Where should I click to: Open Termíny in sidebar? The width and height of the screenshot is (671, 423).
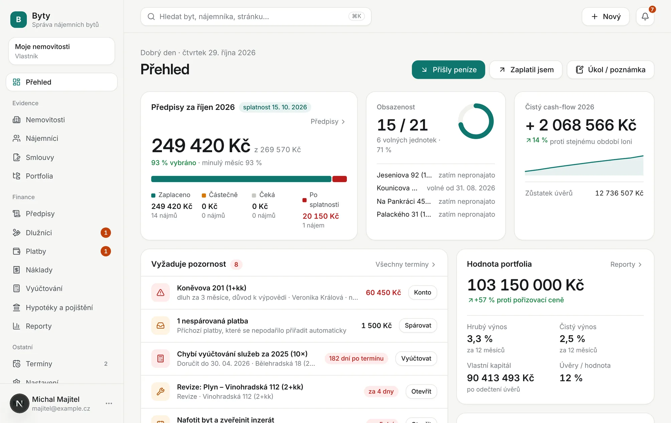(x=61, y=364)
